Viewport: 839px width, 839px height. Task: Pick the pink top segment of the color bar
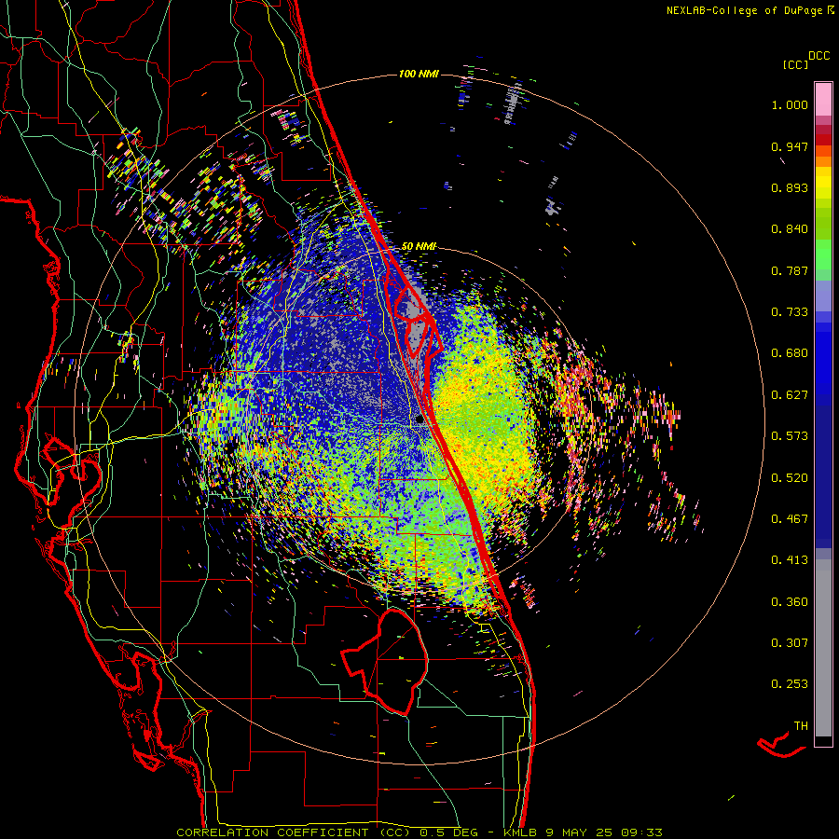[823, 100]
